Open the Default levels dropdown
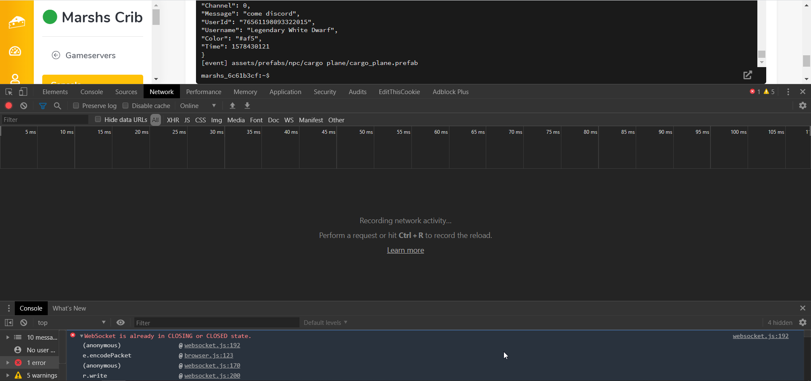This screenshot has width=811, height=381. coord(325,323)
